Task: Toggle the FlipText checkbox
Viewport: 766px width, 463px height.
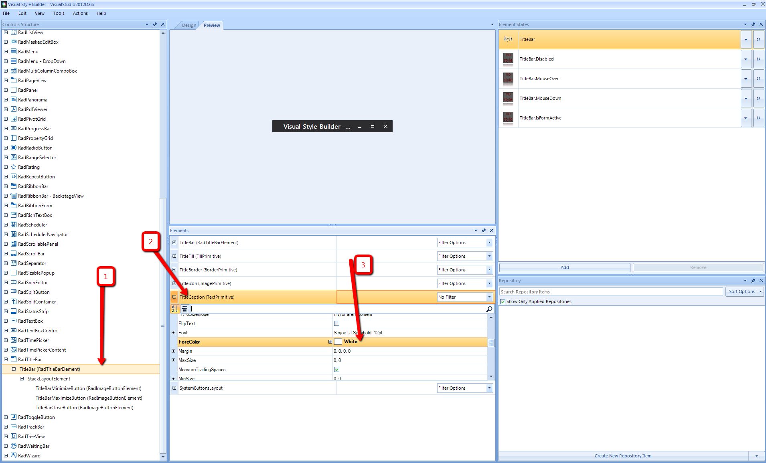Action: (x=337, y=323)
